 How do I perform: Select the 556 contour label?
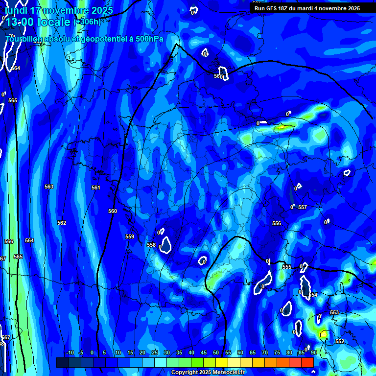pyautogui.click(x=277, y=223)
